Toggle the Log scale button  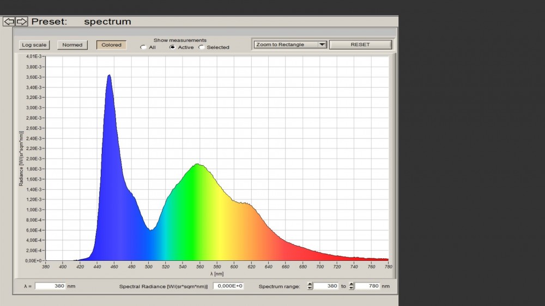[x=34, y=45]
